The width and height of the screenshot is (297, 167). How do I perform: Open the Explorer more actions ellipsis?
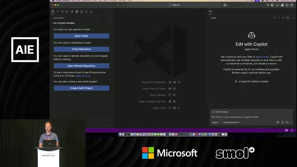pos(109,18)
